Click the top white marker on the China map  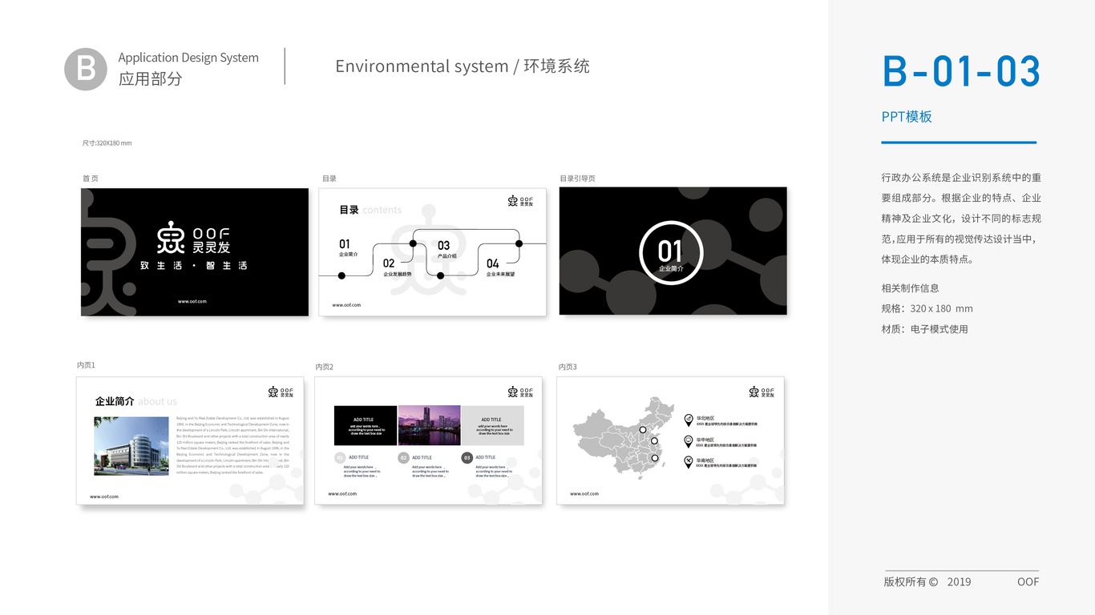[643, 429]
